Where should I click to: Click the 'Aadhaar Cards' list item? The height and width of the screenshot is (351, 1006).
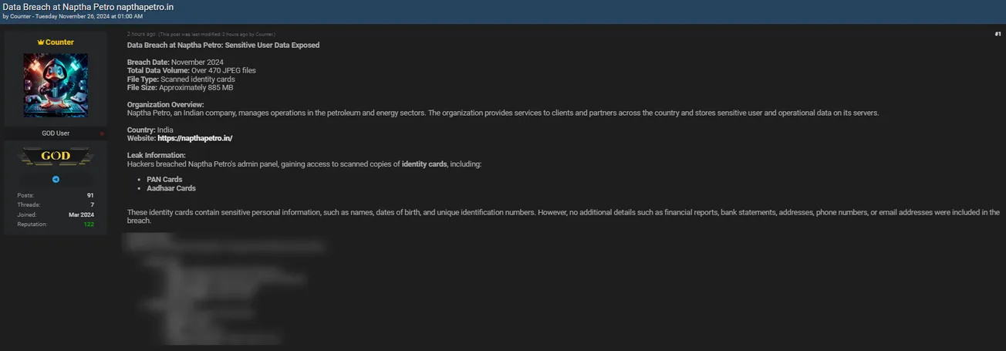coord(171,188)
